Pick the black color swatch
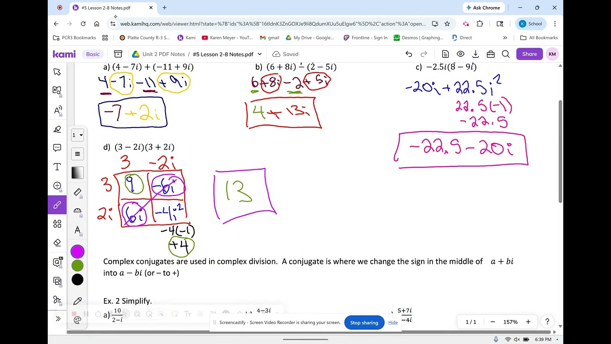 [77, 280]
